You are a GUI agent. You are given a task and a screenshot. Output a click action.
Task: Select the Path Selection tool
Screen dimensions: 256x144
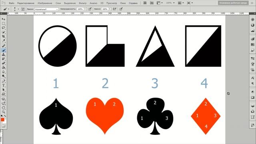pyautogui.click(x=4, y=90)
